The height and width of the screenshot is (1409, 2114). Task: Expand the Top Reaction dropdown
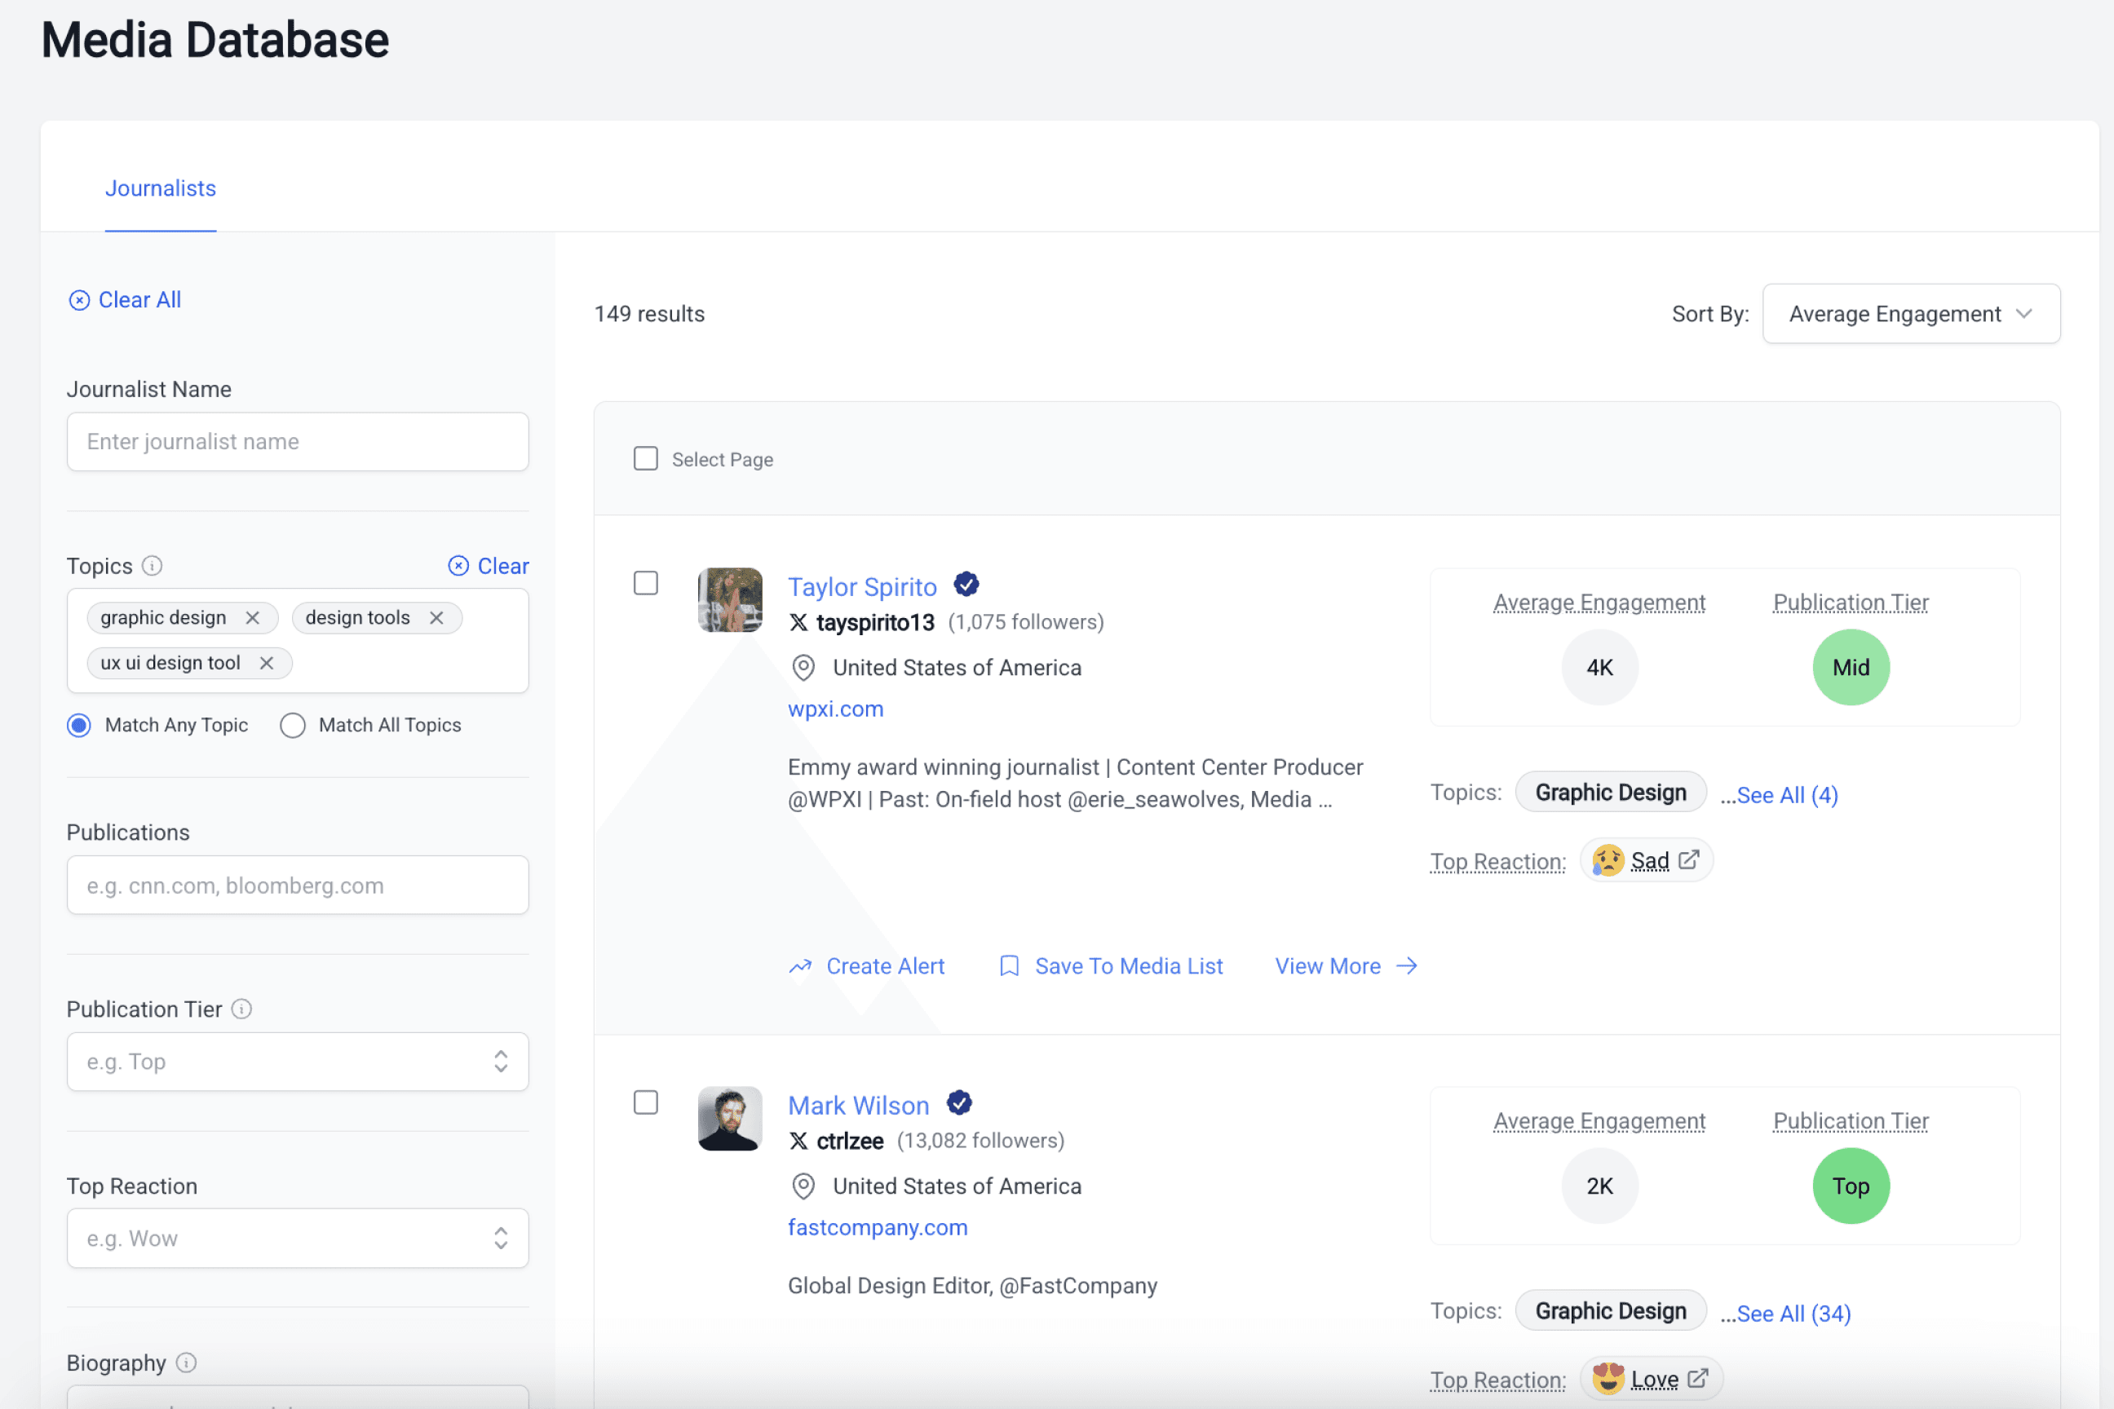[x=298, y=1239]
